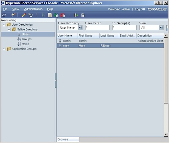This screenshot has height=143, width=169.
Task: Click the vertical scrollbar thumb
Action: pos(166,70)
